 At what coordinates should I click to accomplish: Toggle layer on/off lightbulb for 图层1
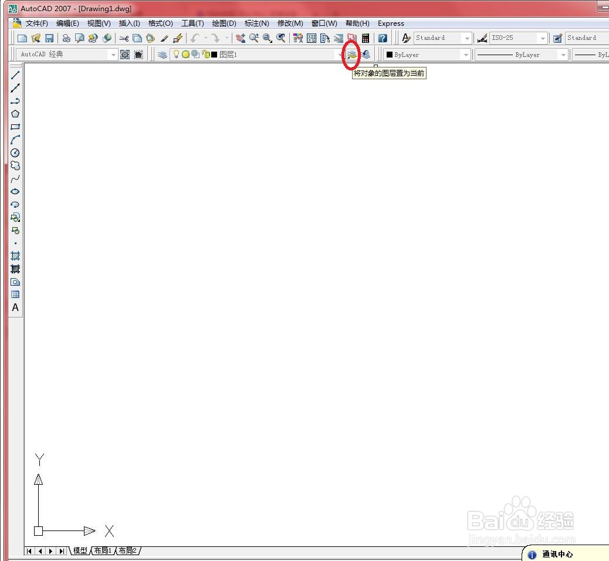pos(177,55)
